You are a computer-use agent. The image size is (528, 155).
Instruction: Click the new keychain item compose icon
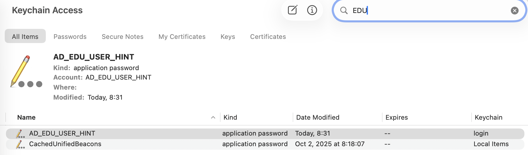point(292,10)
